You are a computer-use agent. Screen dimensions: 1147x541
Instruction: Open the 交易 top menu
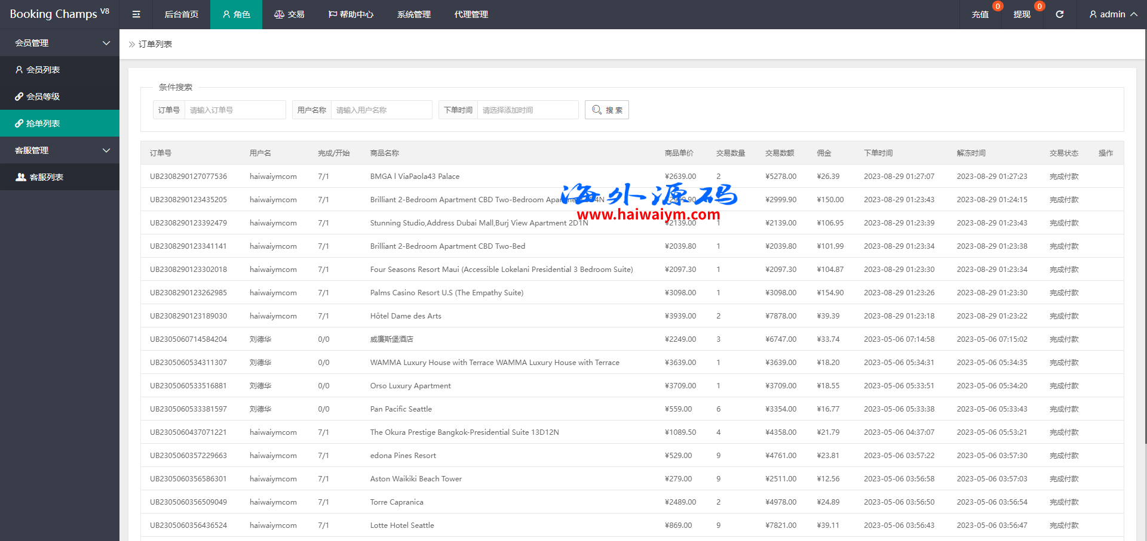point(289,14)
